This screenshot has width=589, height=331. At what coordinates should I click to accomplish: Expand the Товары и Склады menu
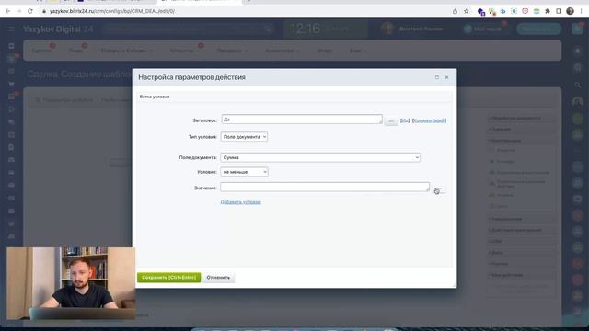(127, 51)
